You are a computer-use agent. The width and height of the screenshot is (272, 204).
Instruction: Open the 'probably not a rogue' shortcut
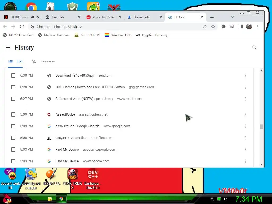point(31,179)
